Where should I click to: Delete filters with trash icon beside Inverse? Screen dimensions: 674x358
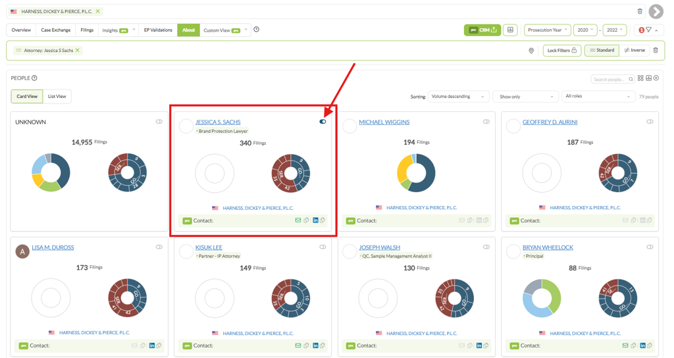click(x=656, y=50)
